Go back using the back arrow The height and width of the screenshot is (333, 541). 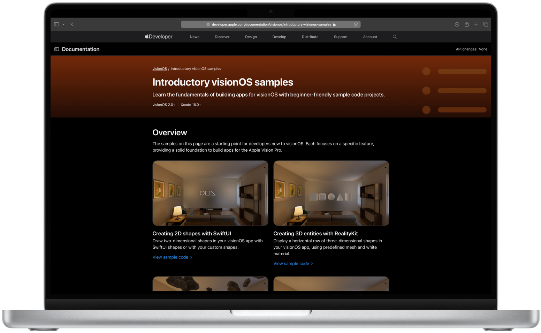72,24
